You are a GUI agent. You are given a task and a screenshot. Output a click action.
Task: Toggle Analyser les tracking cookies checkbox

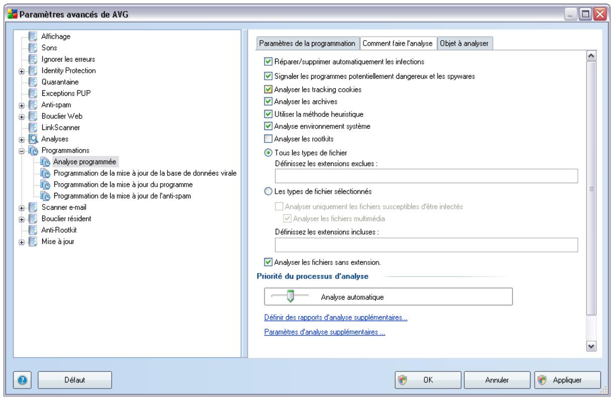[268, 89]
